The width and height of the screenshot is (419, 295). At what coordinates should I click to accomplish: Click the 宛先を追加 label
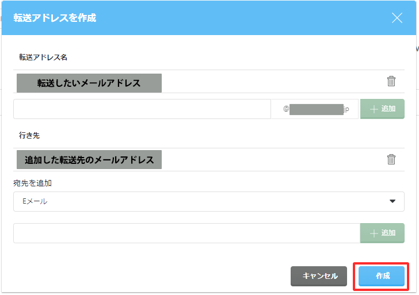(x=32, y=183)
